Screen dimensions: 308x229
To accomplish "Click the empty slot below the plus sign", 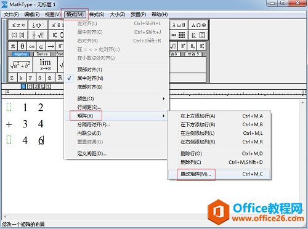I will (9, 140).
